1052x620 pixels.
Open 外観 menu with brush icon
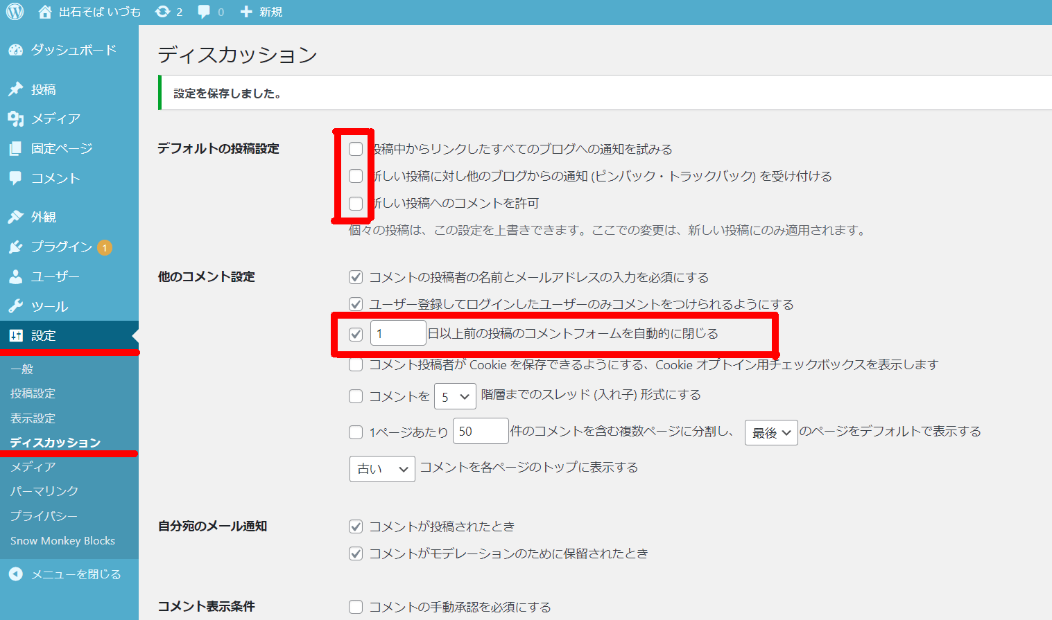[x=15, y=218]
